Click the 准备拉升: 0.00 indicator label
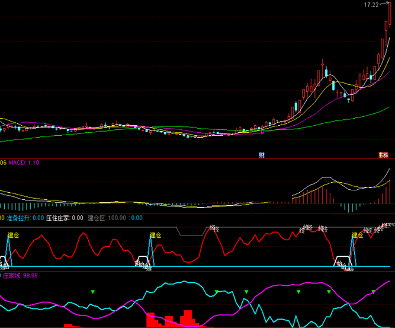The height and width of the screenshot is (328, 395). click(25, 218)
